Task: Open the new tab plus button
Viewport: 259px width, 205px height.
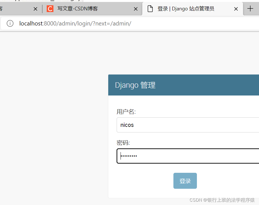Action: click(x=250, y=9)
